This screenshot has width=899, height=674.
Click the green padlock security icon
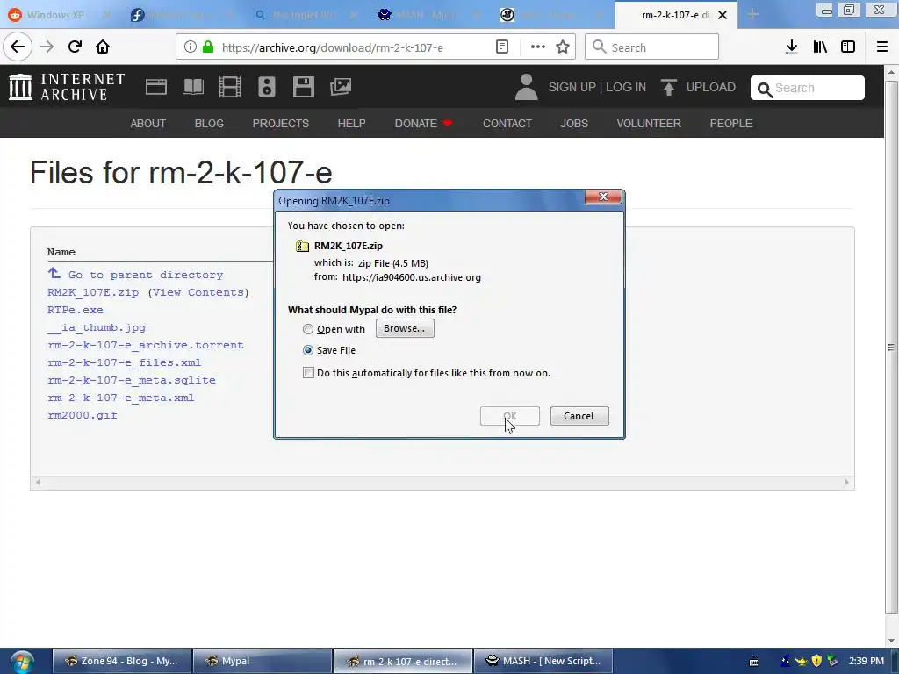pyautogui.click(x=208, y=47)
